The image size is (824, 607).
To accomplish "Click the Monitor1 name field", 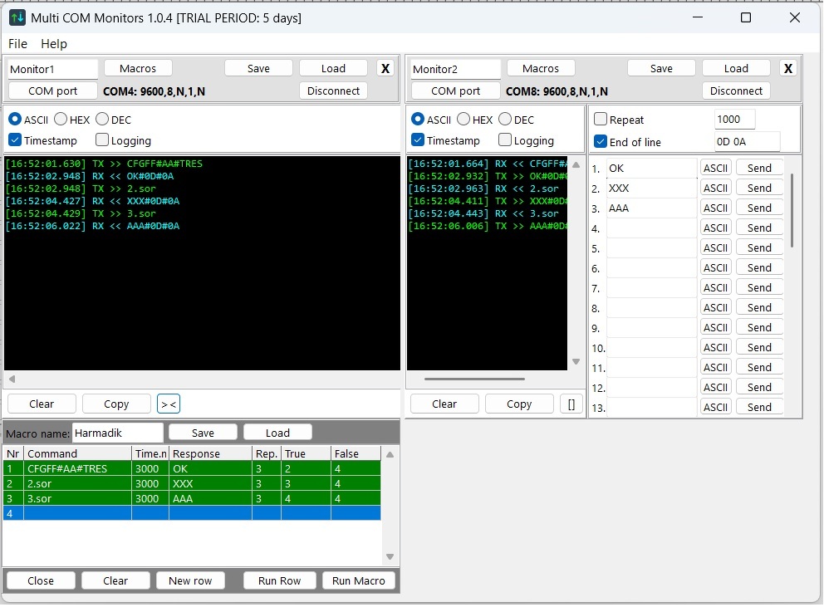I will click(x=52, y=69).
